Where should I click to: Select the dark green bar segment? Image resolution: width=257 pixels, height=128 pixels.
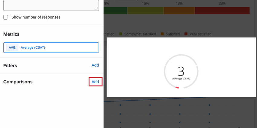click(x=115, y=11)
